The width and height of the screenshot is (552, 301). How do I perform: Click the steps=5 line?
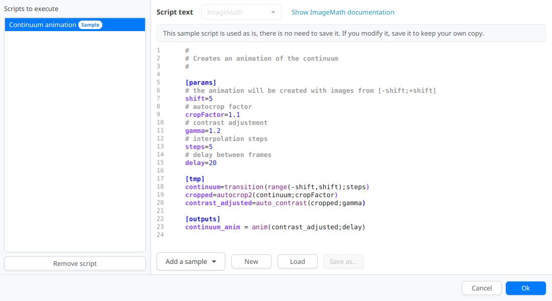[x=199, y=147]
